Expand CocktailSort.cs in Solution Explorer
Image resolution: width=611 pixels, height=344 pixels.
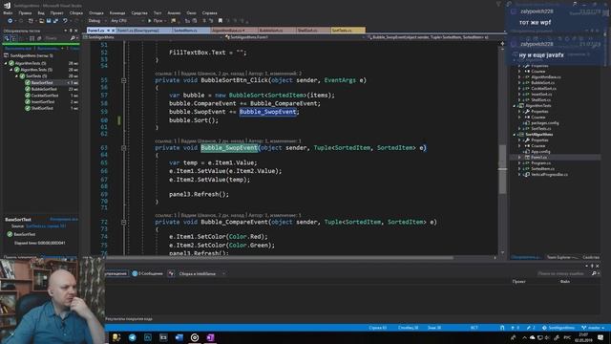(x=519, y=89)
